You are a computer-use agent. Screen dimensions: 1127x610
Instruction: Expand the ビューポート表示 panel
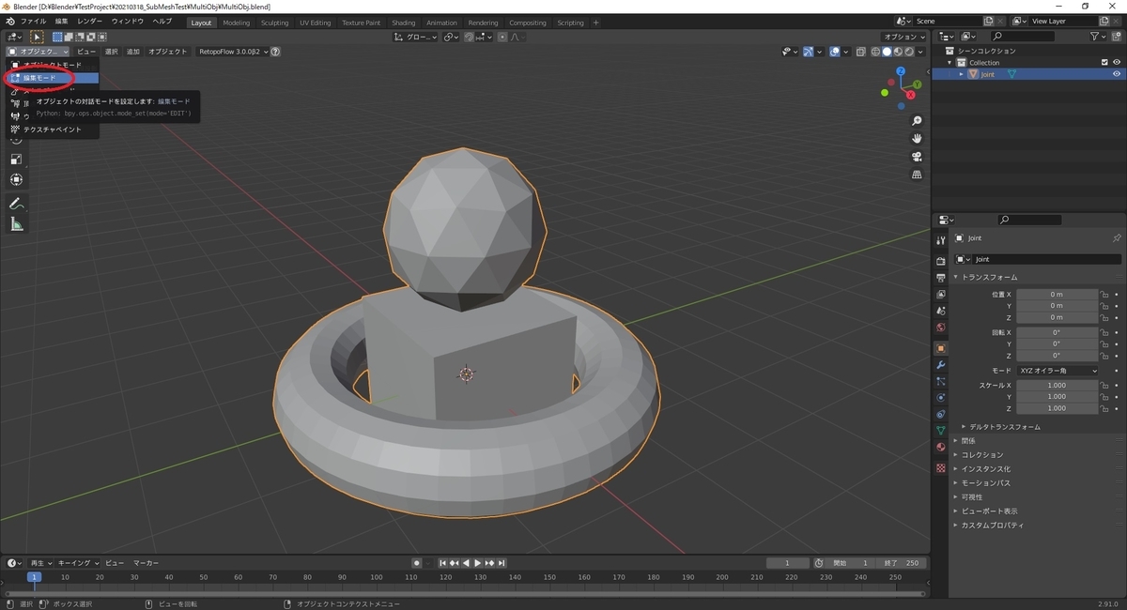(x=988, y=511)
